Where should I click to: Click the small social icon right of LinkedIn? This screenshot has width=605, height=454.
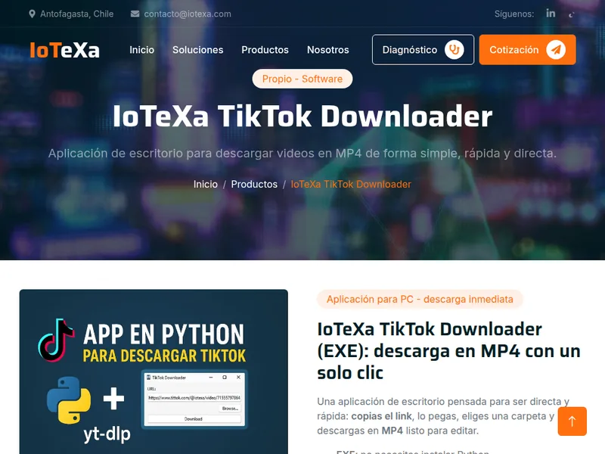(572, 14)
